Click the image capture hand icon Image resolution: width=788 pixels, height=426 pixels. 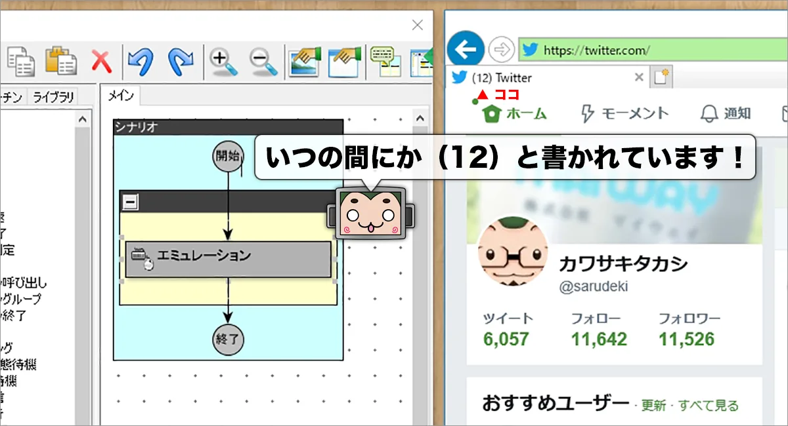305,61
